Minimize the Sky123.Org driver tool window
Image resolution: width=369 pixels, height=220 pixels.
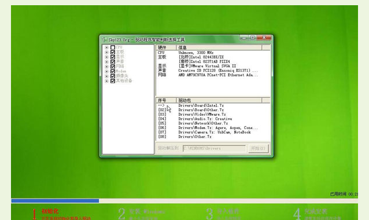coord(244,38)
